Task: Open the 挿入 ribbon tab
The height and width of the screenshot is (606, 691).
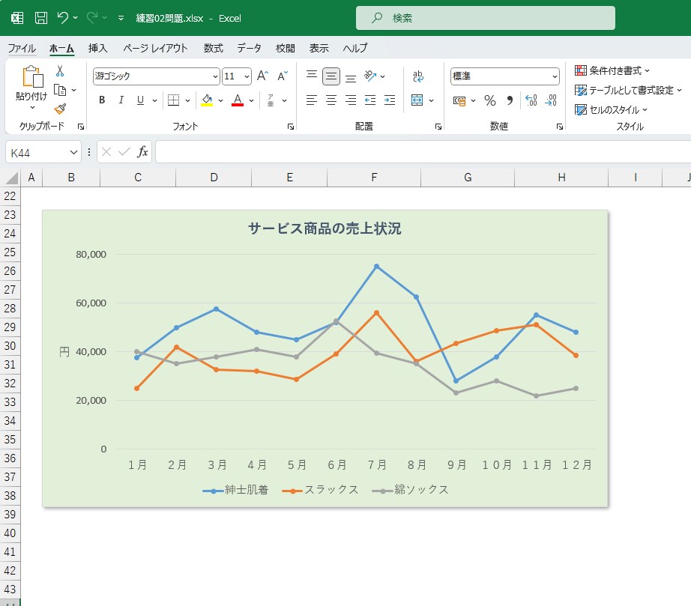Action: click(x=98, y=48)
